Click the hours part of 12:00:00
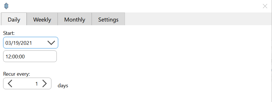The image size is (272, 102). [x=8, y=56]
